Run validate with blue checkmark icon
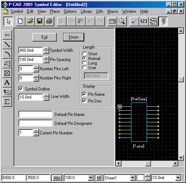This screenshot has width=186, height=183. [x=134, y=21]
